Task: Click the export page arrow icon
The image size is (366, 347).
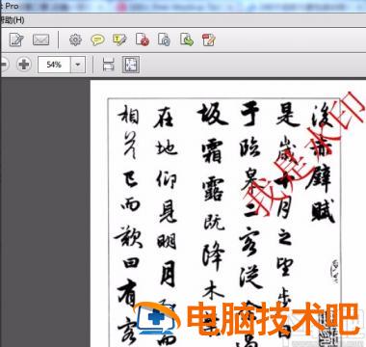Action: 187,40
